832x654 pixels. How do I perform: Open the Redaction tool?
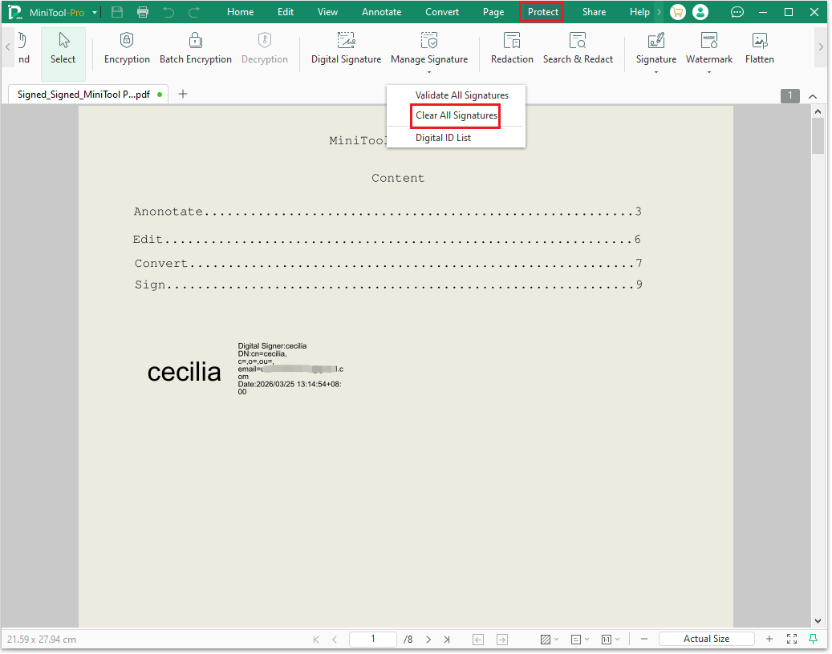click(511, 48)
